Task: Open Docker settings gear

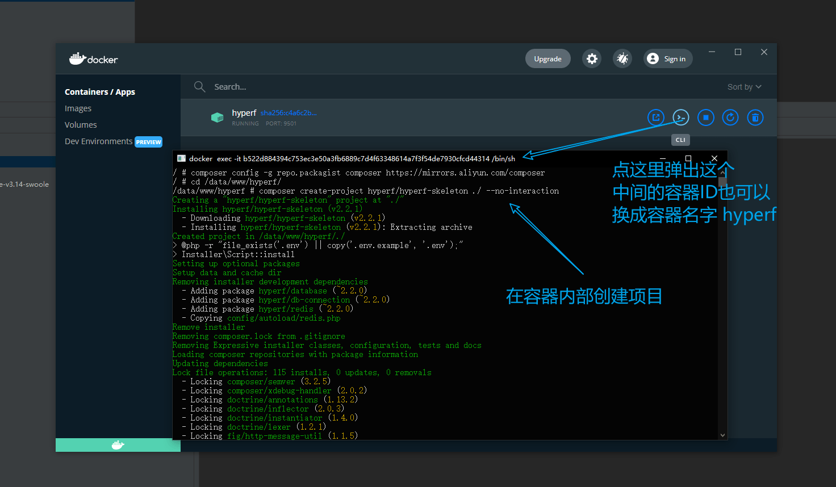Action: (x=592, y=58)
